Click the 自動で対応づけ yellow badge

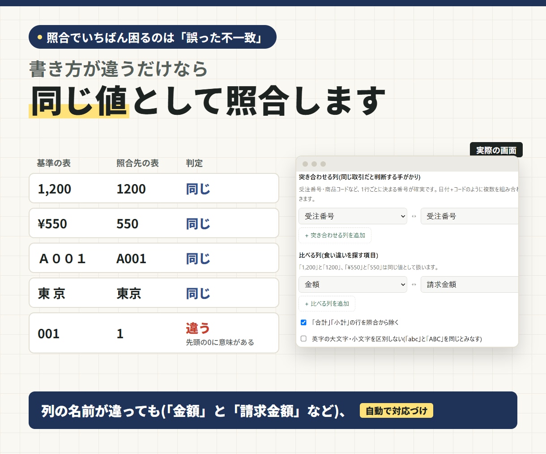point(397,411)
